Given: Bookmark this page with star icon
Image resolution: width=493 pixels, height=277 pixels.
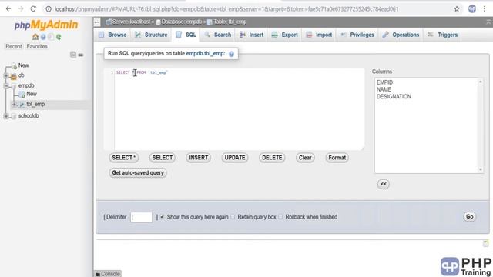Looking at the screenshot, I should 457,9.
